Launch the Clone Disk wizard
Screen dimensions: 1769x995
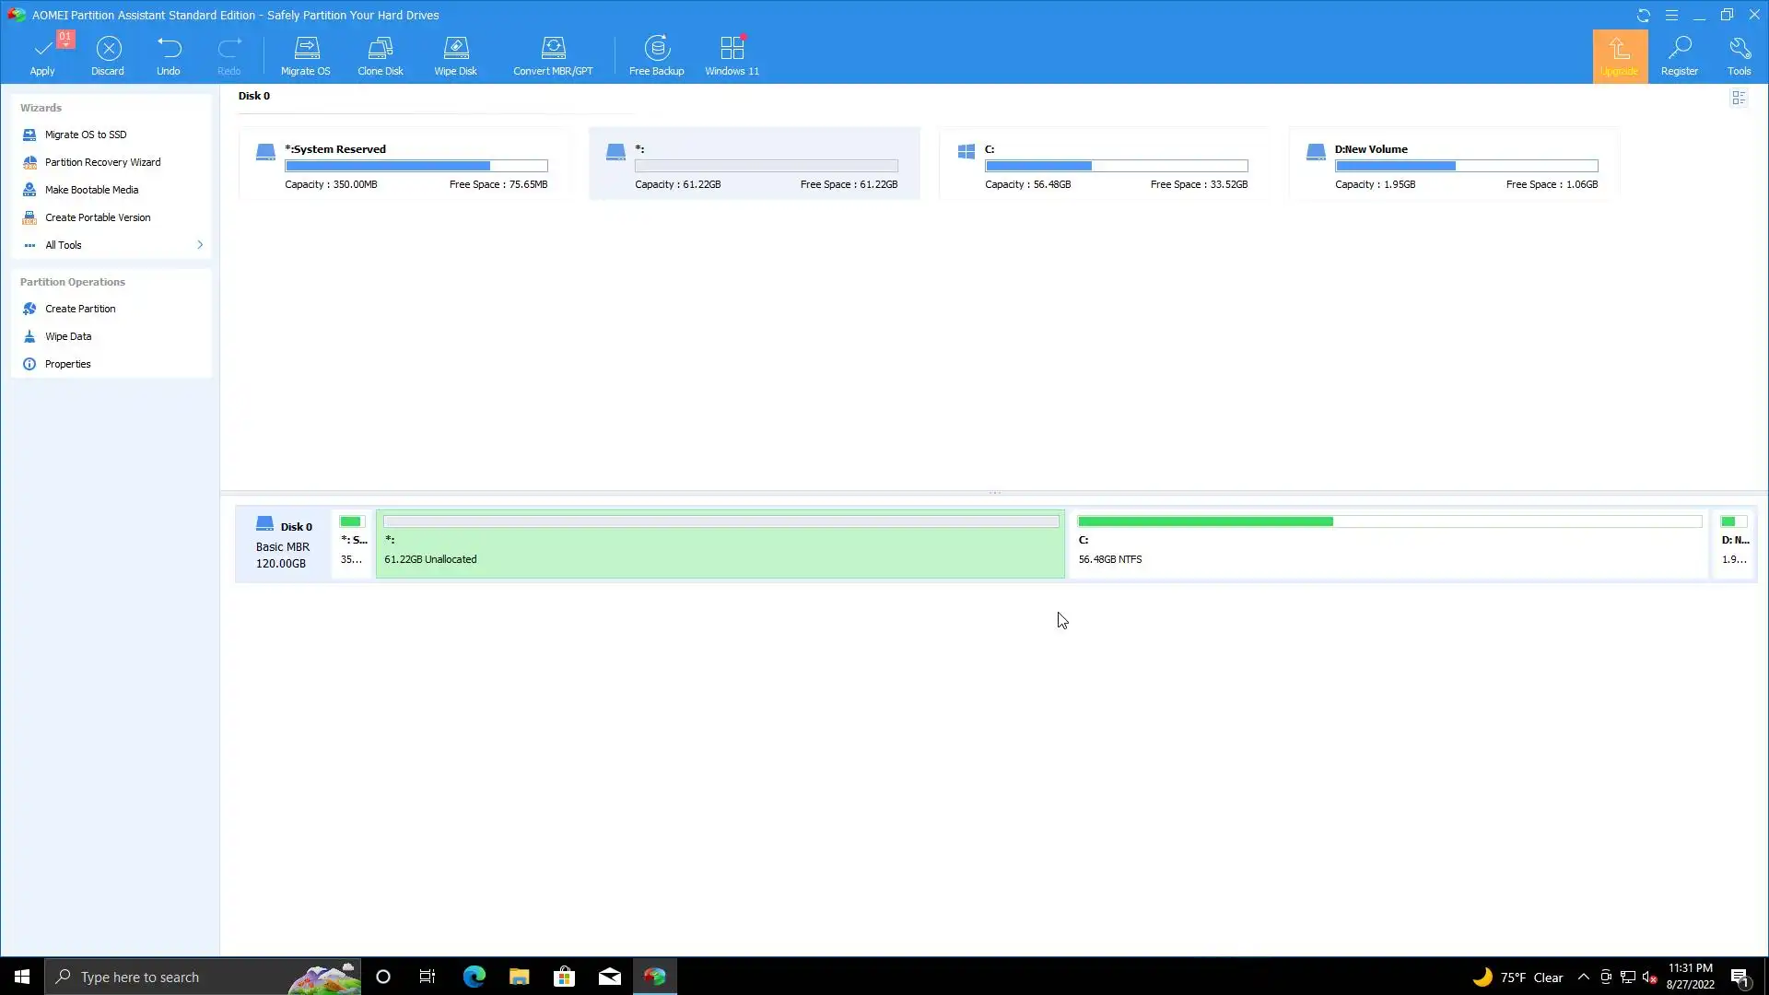tap(381, 55)
